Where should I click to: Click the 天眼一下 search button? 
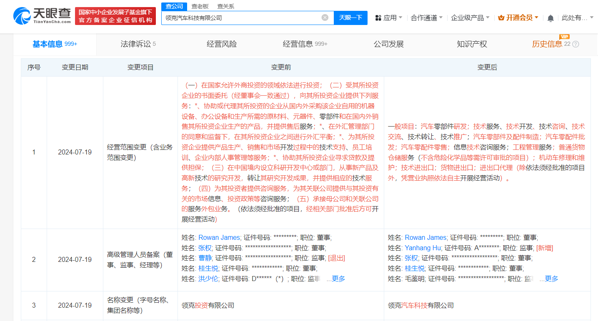[350, 17]
